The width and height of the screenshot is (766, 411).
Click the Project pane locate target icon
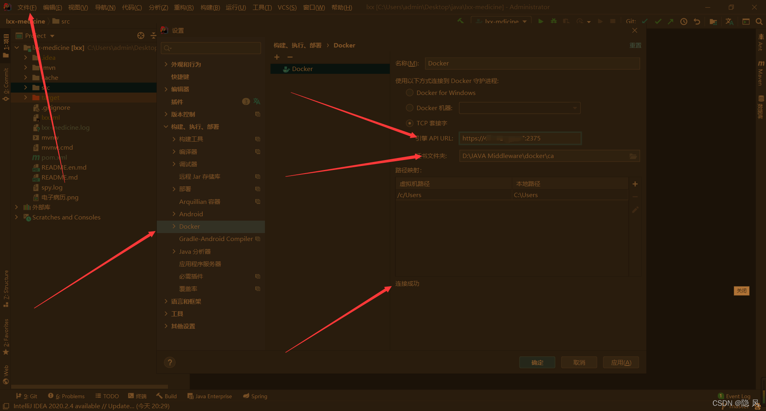coord(141,36)
